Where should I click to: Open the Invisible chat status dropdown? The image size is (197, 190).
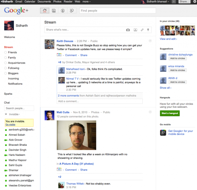pyautogui.click(x=15, y=114)
